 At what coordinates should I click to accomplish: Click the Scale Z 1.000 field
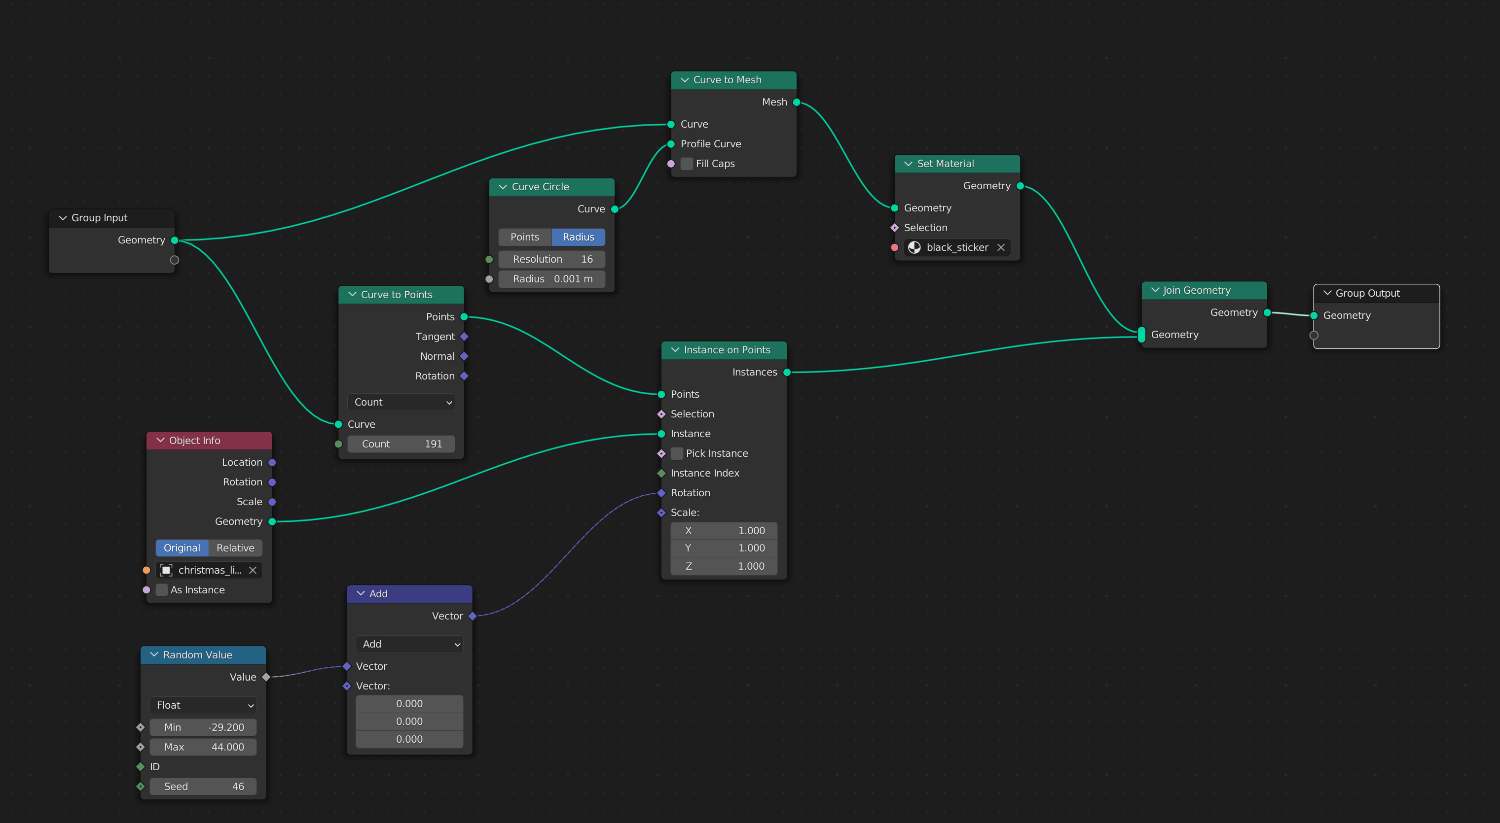[724, 566]
